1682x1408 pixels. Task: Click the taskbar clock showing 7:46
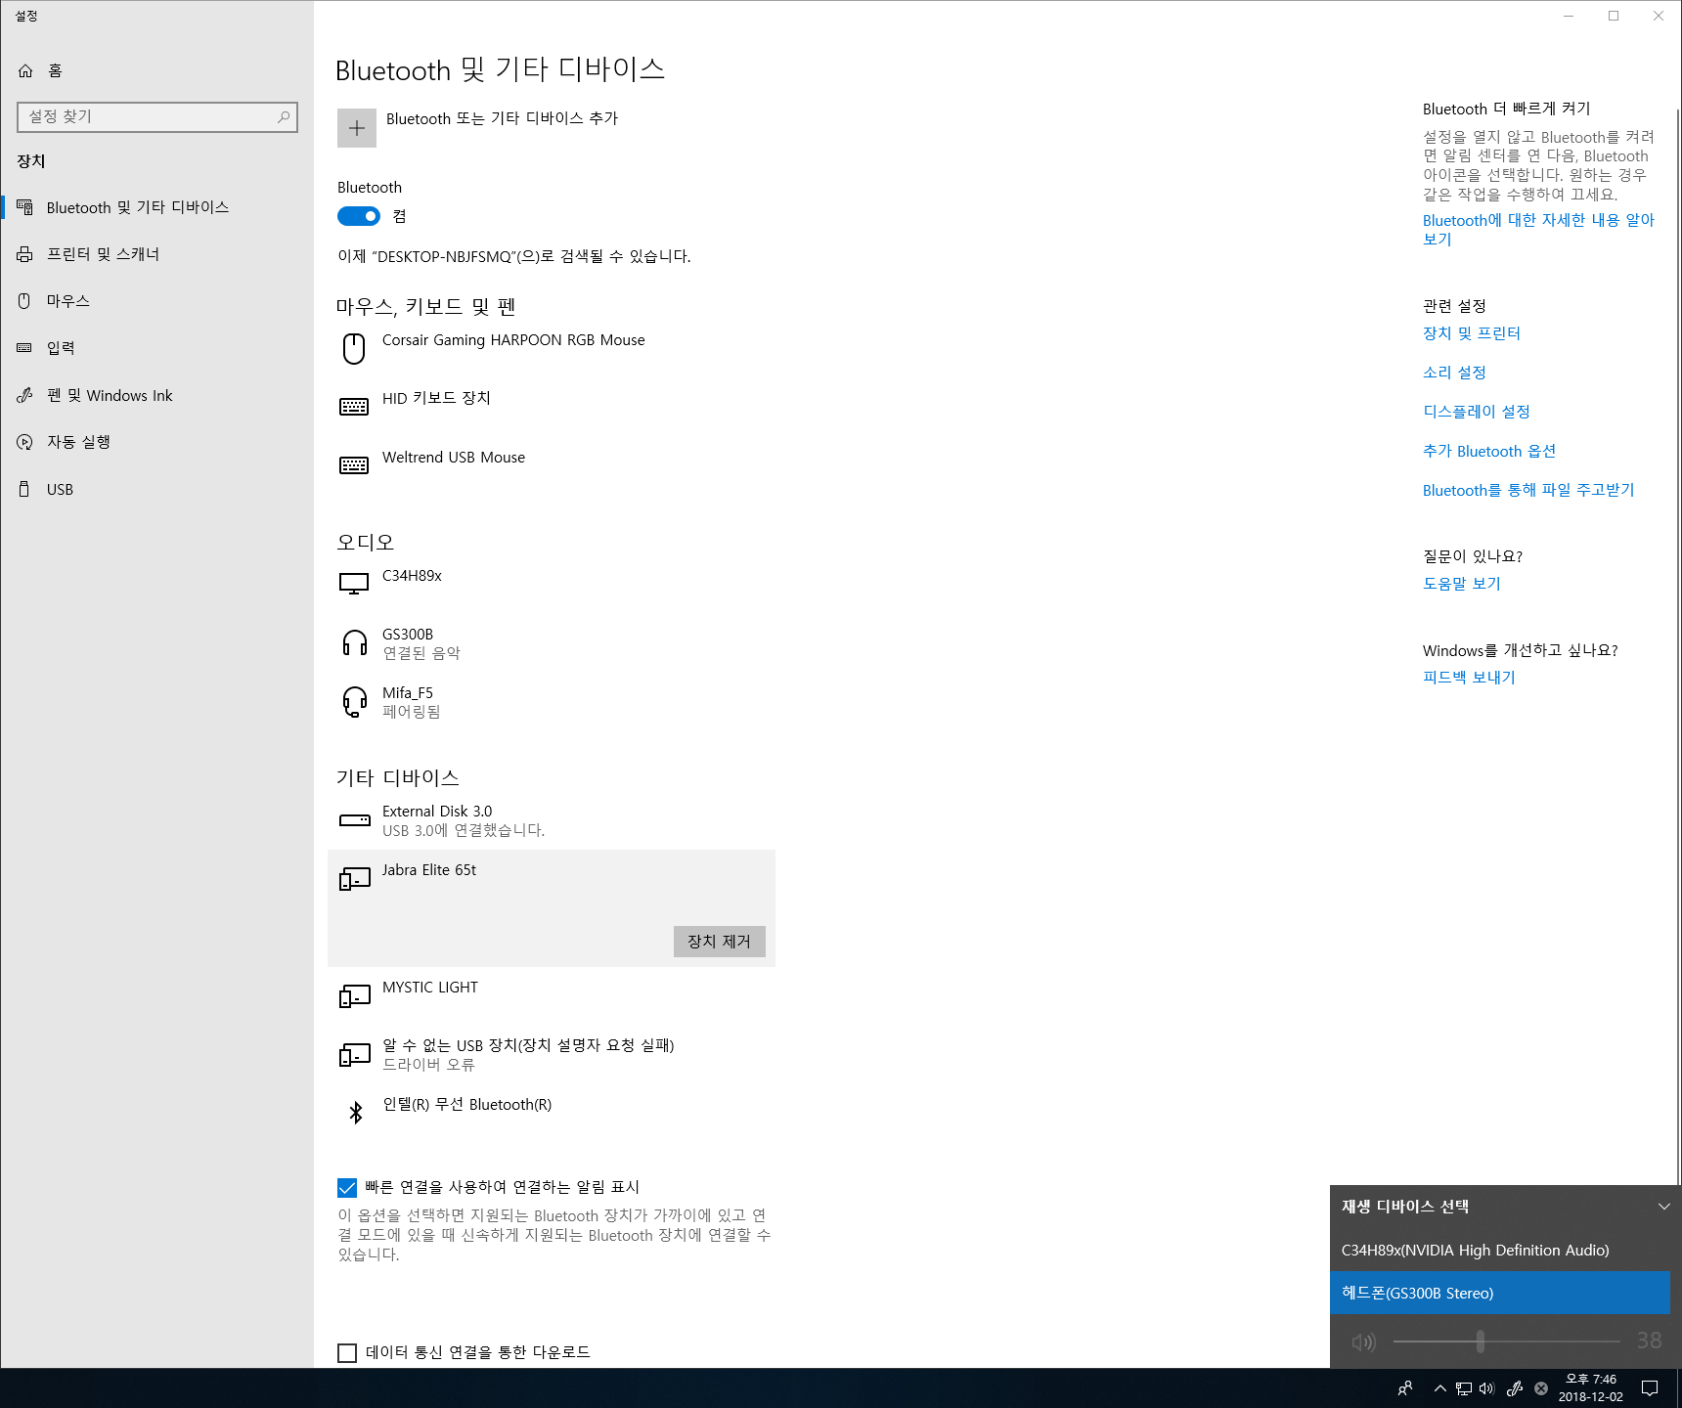[x=1591, y=1388]
